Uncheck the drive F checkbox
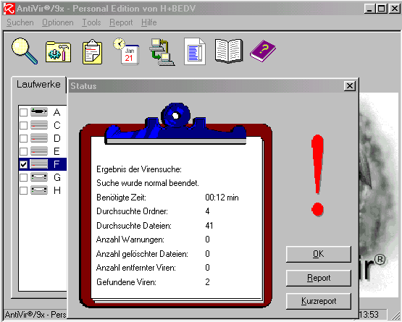 (x=24, y=164)
